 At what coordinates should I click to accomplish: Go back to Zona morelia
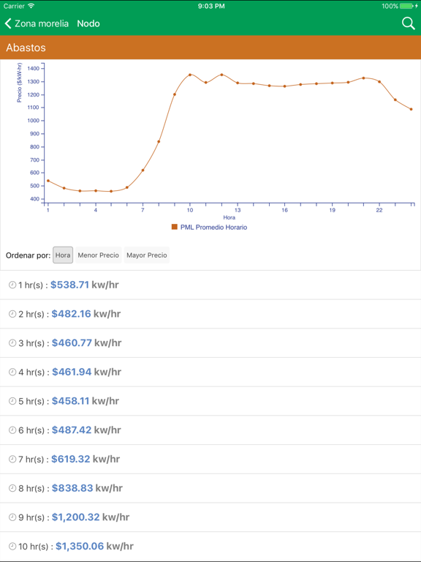(37, 23)
